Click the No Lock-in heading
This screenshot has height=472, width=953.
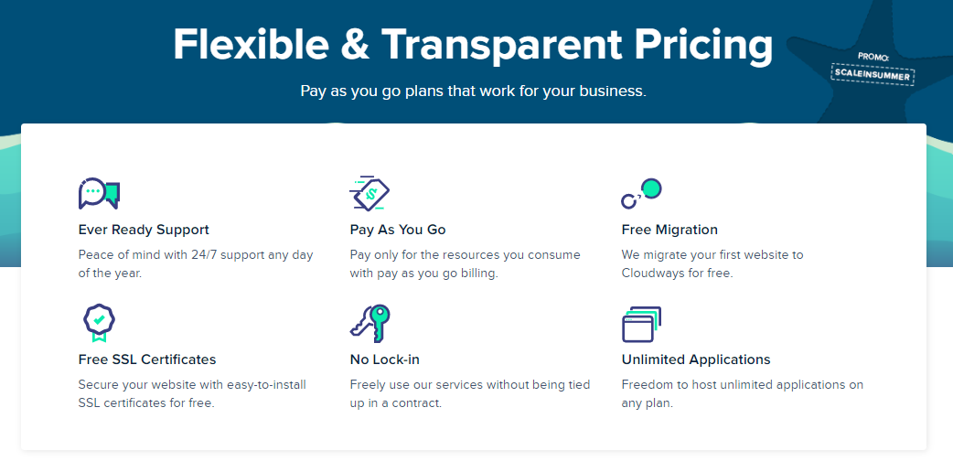click(x=385, y=359)
